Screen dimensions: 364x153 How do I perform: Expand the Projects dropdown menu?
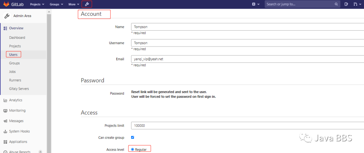37,4
